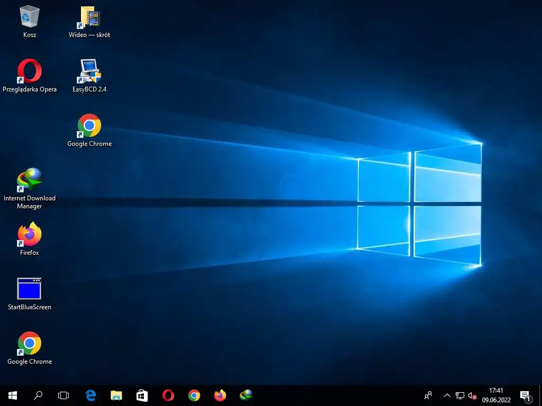Select the Wideo — skrót folder shortcut
Viewport: 542px width, 406px height.
pyautogui.click(x=89, y=21)
